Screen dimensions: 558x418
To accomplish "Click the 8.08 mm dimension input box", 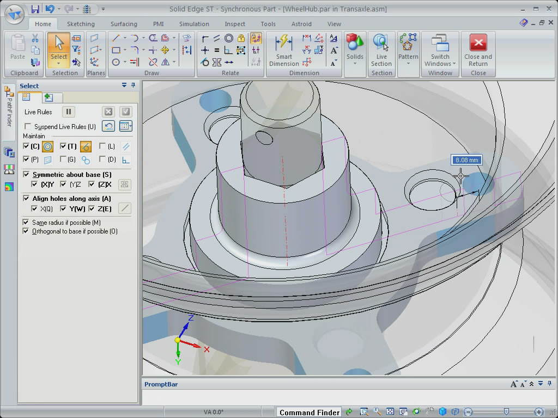I will click(x=466, y=160).
